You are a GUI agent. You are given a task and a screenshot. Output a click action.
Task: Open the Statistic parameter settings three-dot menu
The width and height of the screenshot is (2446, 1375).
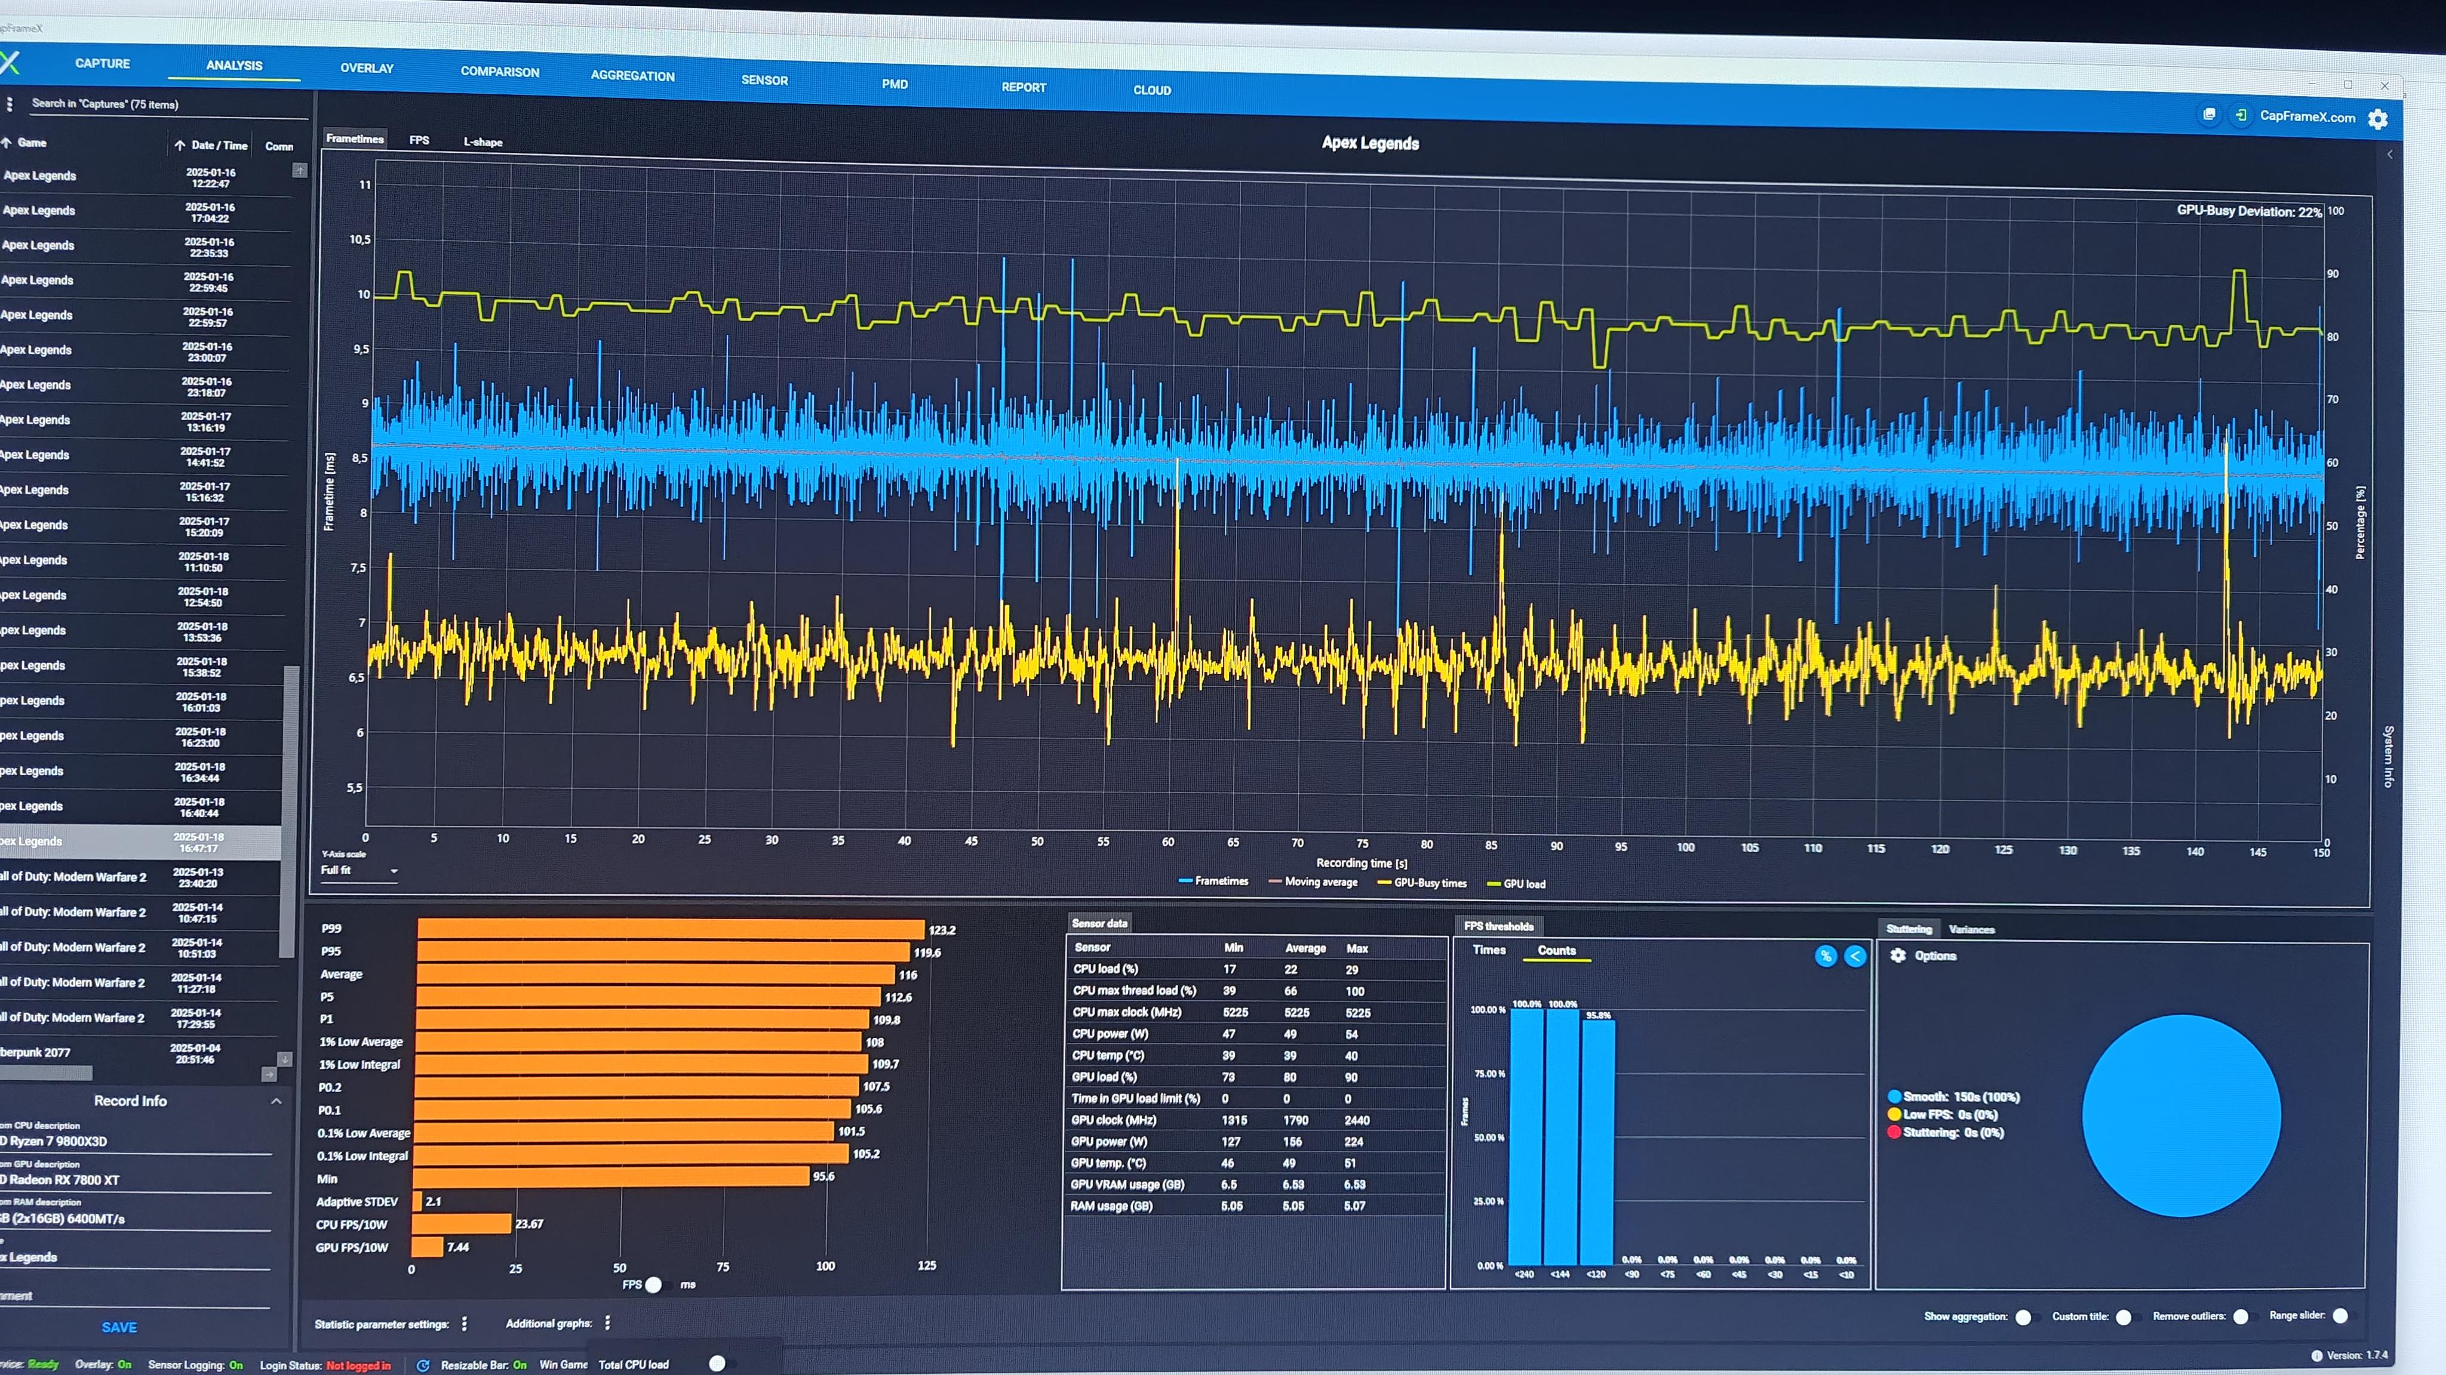tap(465, 1323)
